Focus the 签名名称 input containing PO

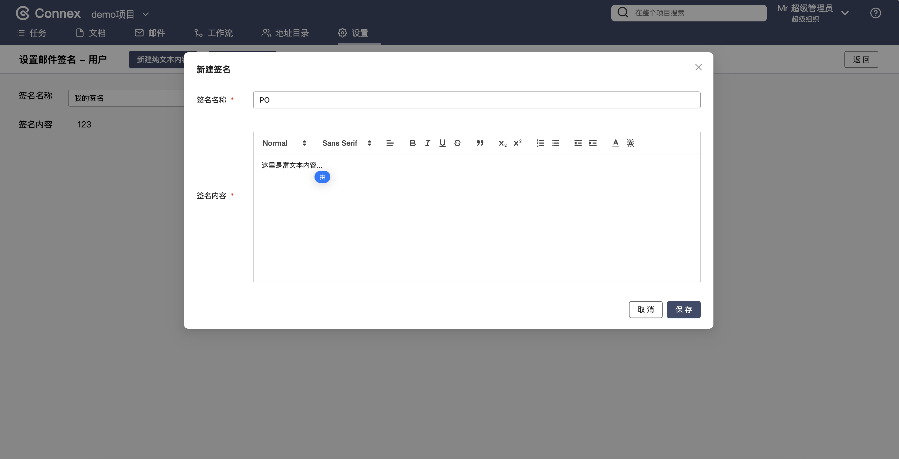tap(477, 100)
